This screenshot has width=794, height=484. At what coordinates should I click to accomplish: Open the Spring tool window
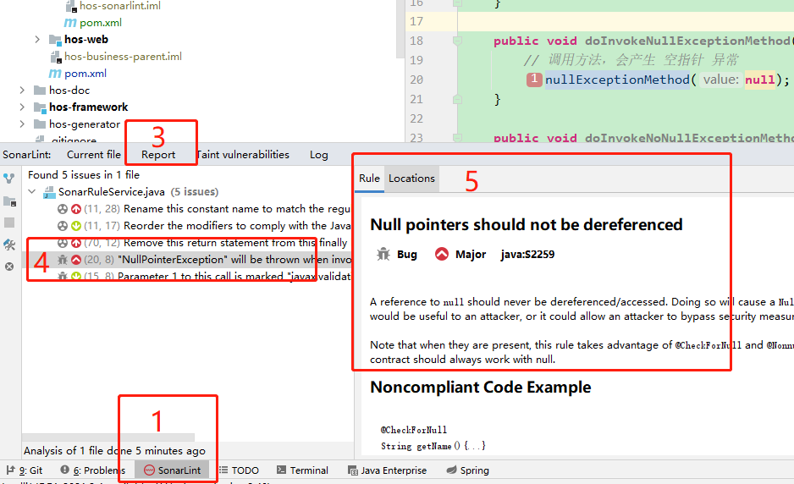click(x=467, y=470)
